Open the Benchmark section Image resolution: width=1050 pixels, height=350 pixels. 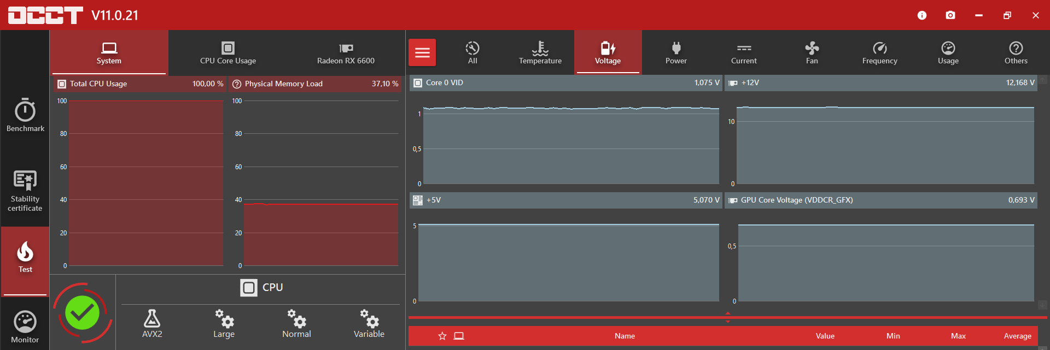click(x=25, y=115)
